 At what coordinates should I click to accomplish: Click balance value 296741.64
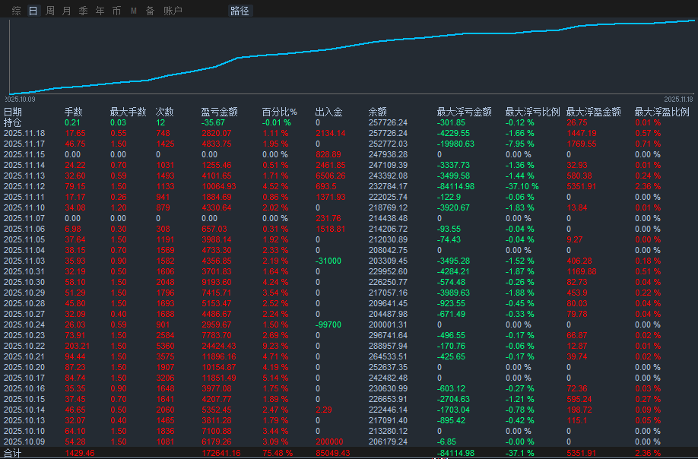388,335
